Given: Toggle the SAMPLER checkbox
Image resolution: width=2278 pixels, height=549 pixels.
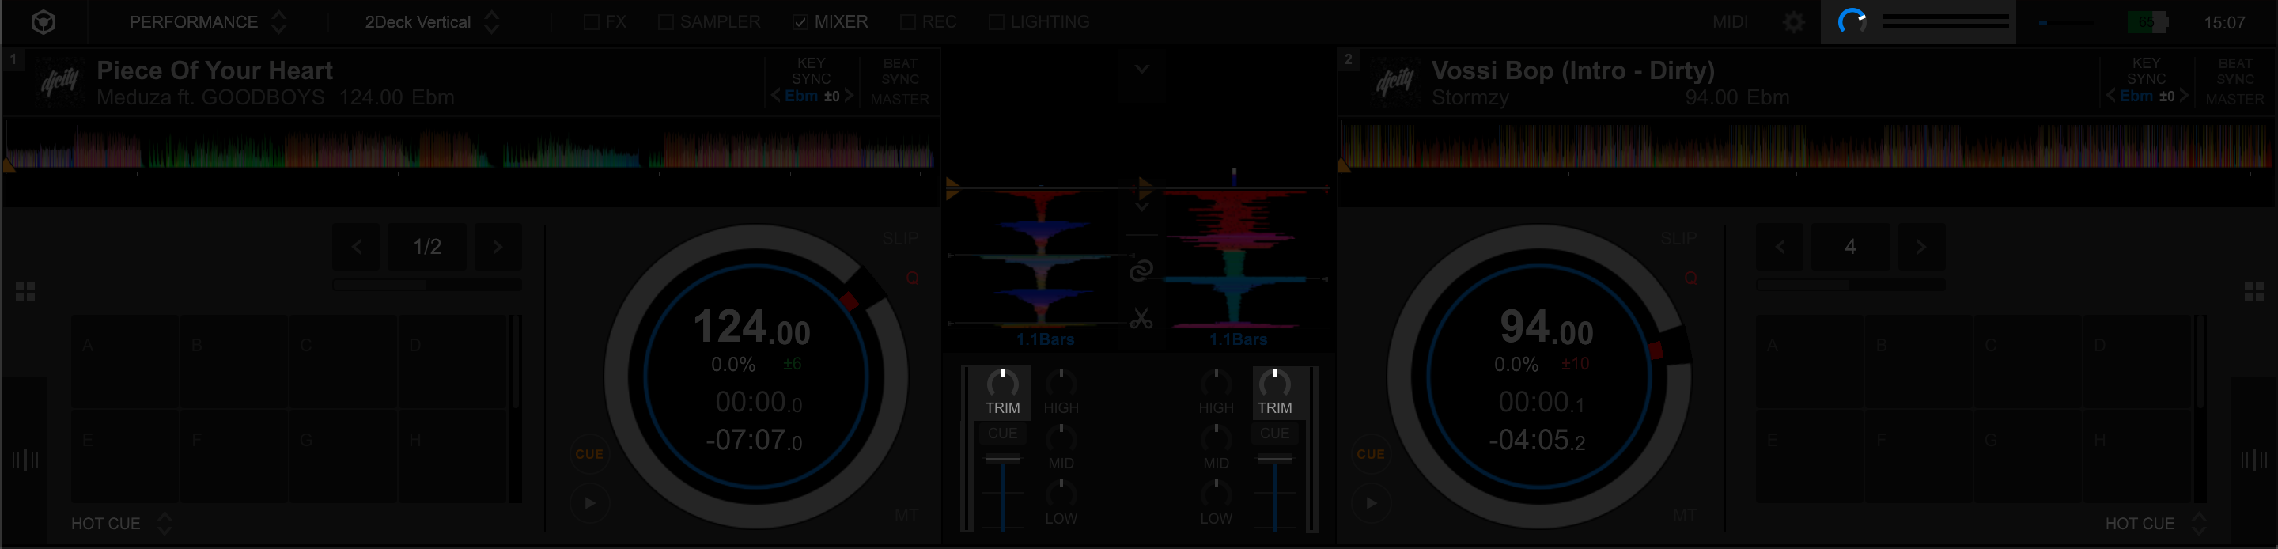Looking at the screenshot, I should click(x=666, y=22).
